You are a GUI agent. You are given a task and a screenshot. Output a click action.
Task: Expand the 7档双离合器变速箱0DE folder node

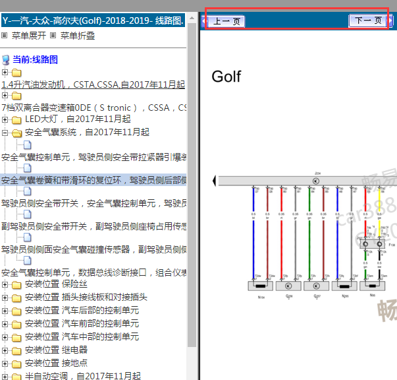(x=5, y=96)
